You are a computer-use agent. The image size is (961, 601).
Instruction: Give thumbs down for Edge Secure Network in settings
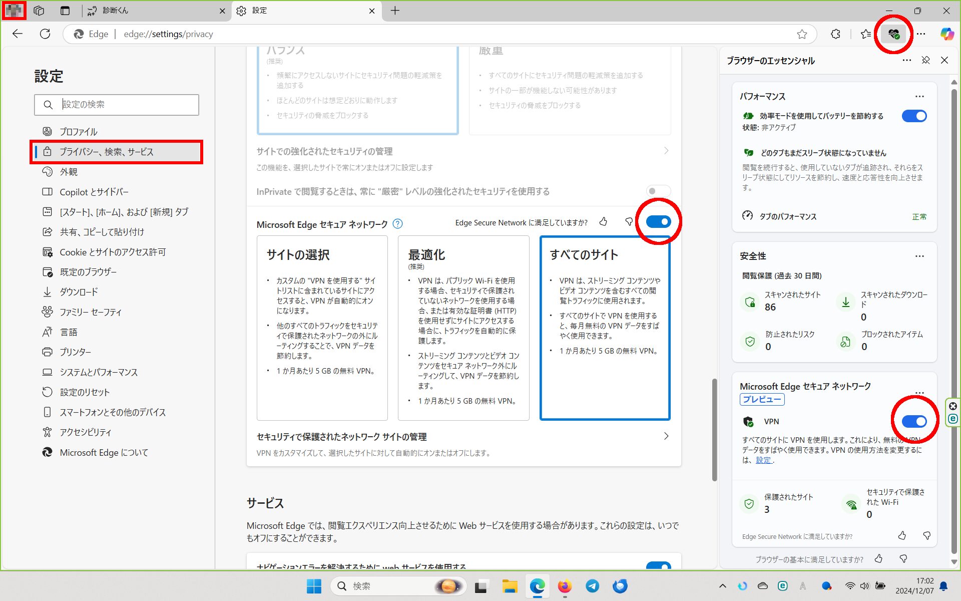pos(629,221)
